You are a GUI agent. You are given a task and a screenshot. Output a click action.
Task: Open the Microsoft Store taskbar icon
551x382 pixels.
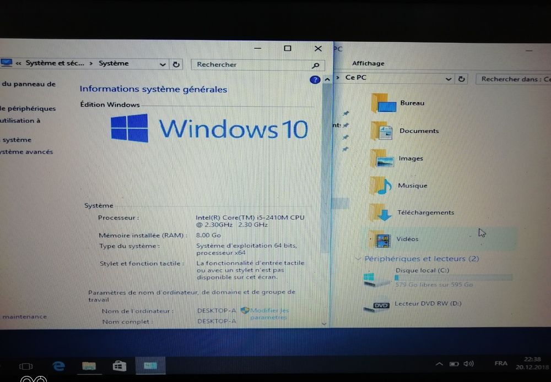pos(119,365)
